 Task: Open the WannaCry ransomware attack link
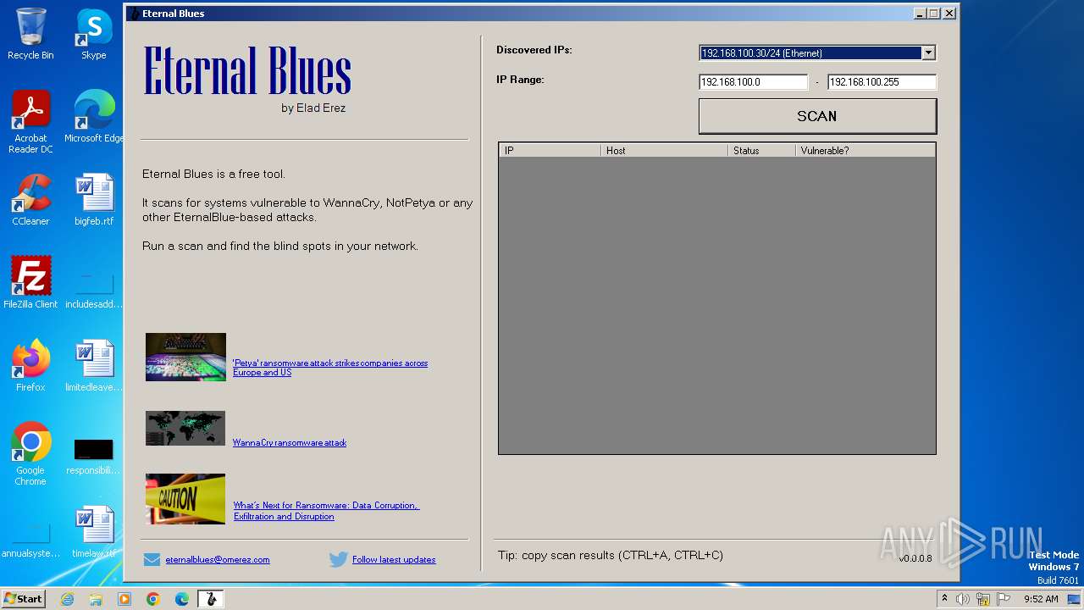(290, 442)
